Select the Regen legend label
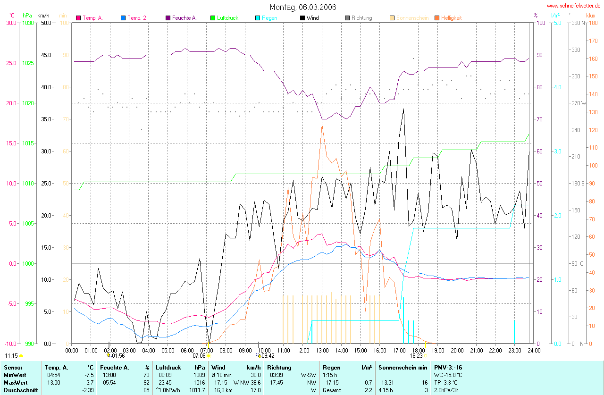Screen dimensions: 604x395 pos(269,18)
